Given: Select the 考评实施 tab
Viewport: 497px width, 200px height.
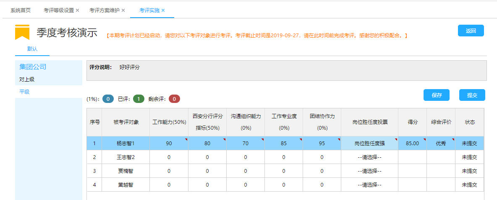Looking at the screenshot, I should point(149,10).
